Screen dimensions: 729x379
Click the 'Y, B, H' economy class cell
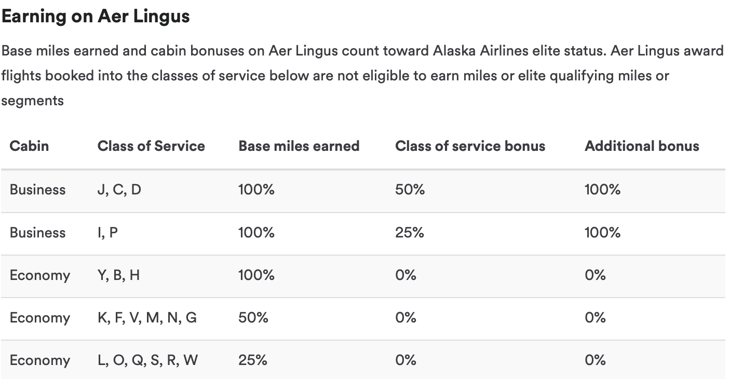click(x=118, y=275)
